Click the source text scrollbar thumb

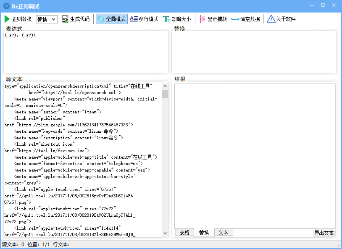(x=165, y=94)
